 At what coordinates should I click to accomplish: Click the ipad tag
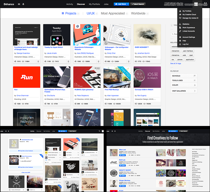coord(191,55)
